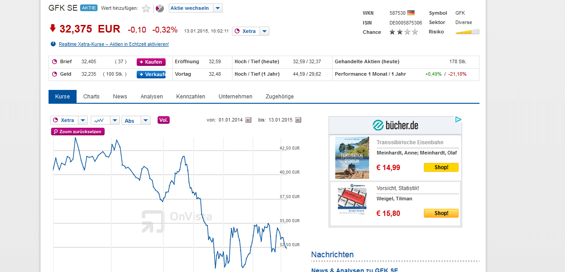Viewport: 565px width, 272px height.
Task: Open the Unternehmen tab
Action: (x=236, y=97)
